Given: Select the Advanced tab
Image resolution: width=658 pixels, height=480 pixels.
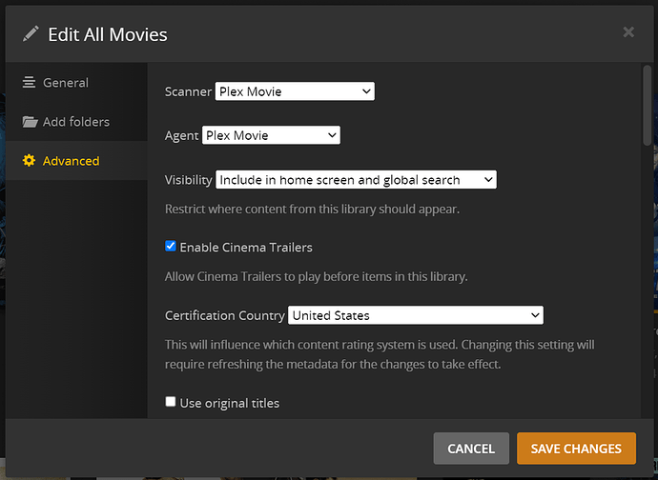Looking at the screenshot, I should [x=71, y=161].
